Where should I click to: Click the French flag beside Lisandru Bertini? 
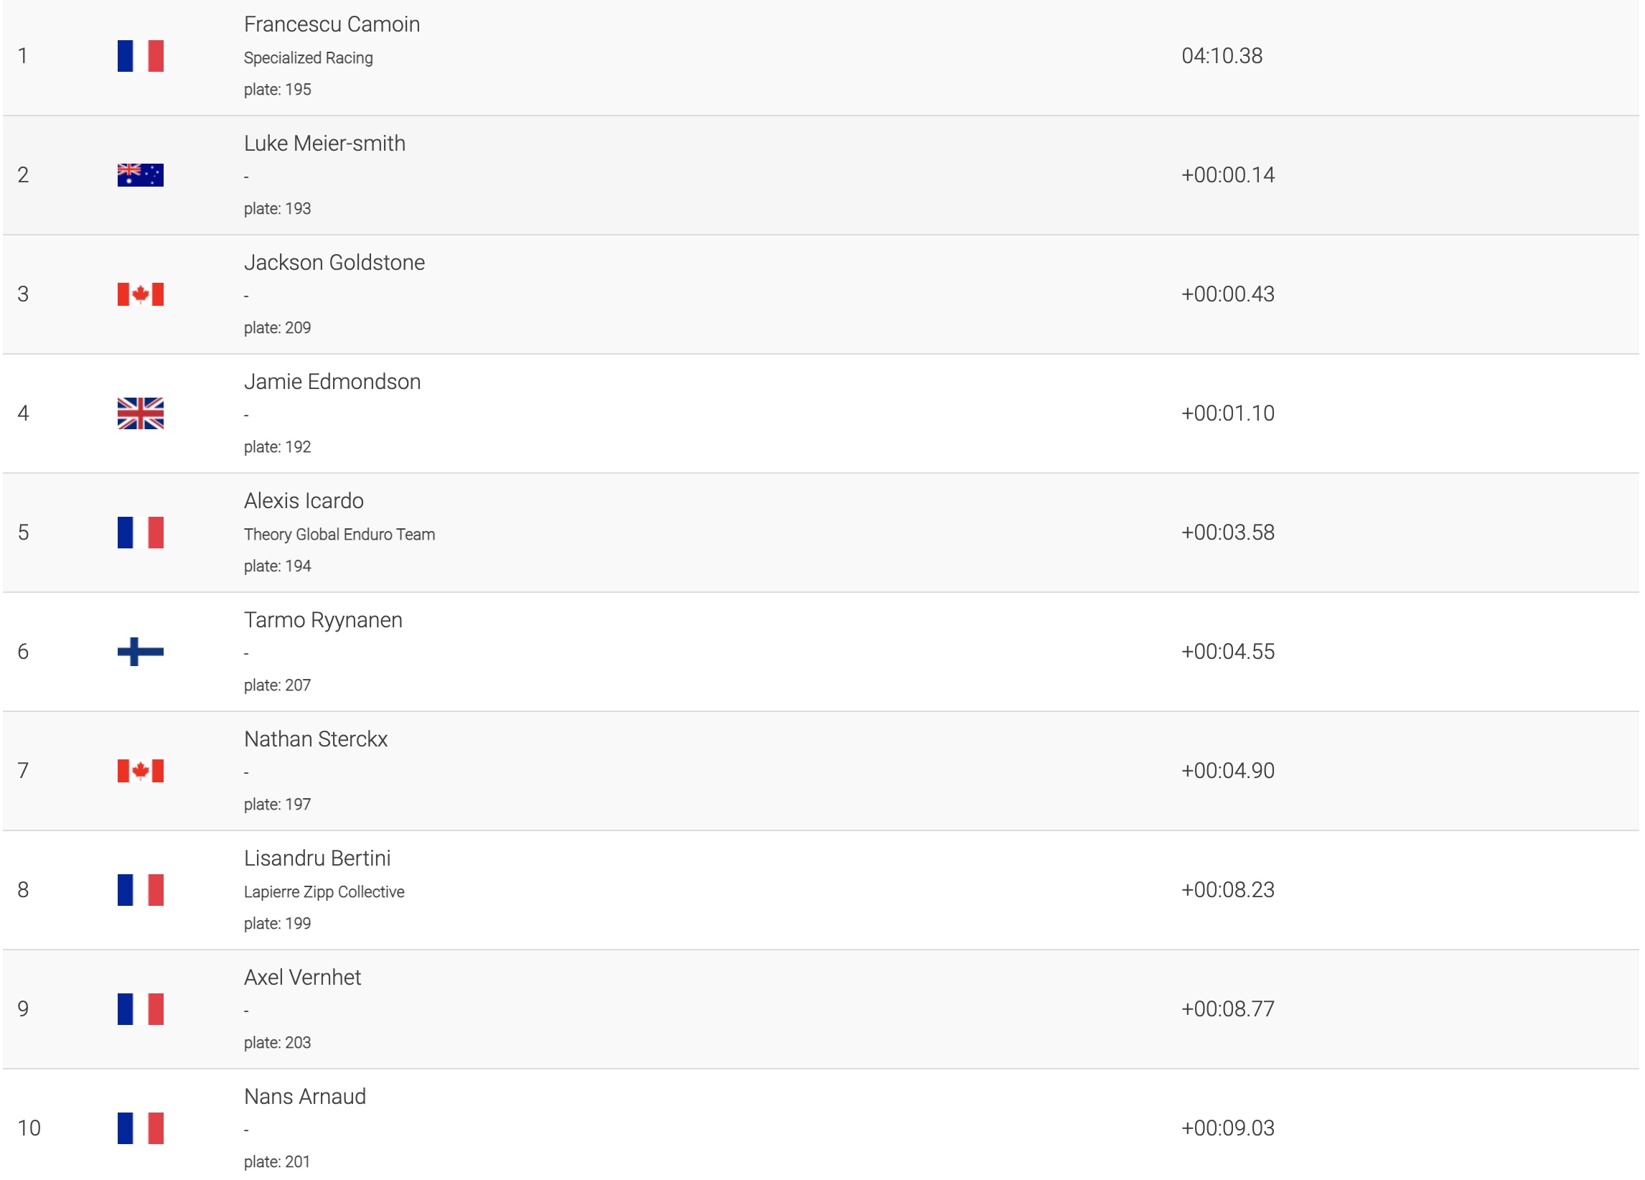(140, 890)
